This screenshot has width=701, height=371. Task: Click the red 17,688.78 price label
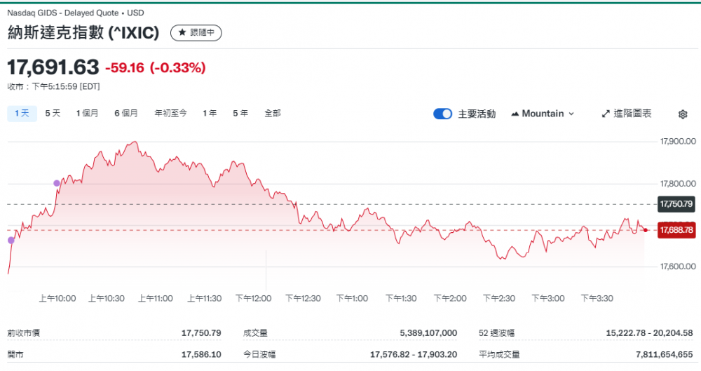tap(676, 230)
